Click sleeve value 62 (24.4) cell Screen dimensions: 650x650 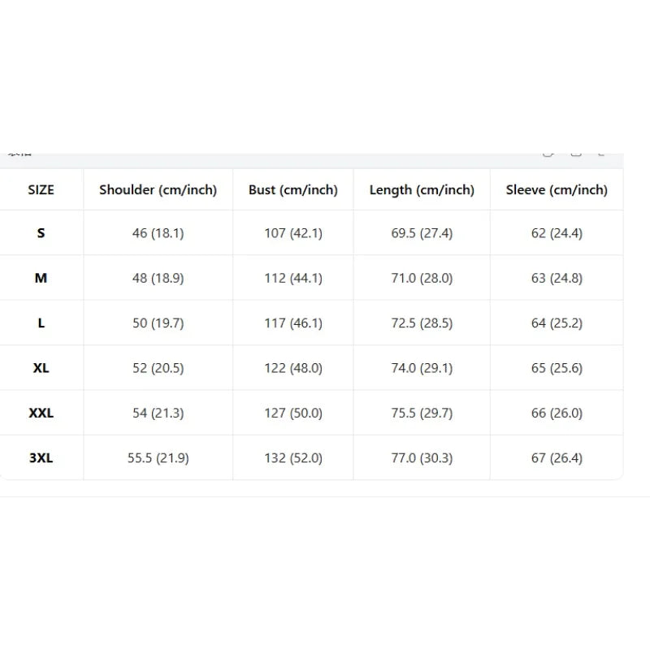(557, 232)
